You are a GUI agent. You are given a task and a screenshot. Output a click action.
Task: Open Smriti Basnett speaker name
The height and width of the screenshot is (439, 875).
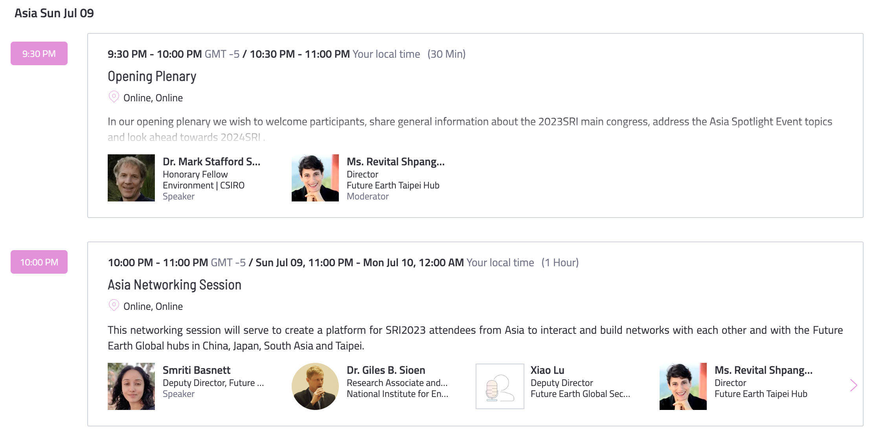point(197,370)
